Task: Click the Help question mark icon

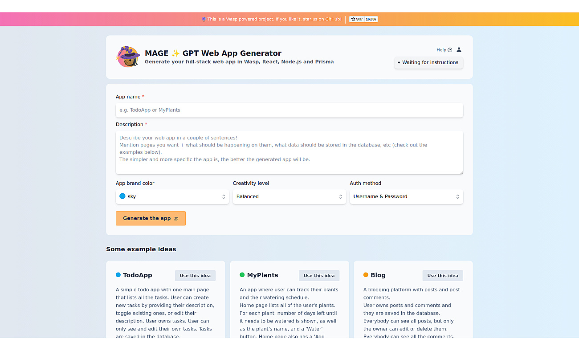Action: coord(450,50)
